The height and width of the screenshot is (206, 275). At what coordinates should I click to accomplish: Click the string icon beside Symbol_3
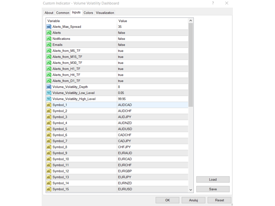[x=49, y=117]
